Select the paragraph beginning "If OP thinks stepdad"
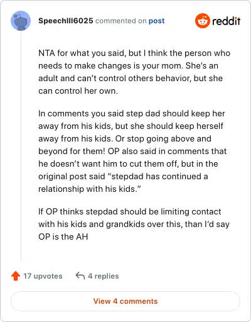This screenshot has width=251, height=322. [x=134, y=224]
